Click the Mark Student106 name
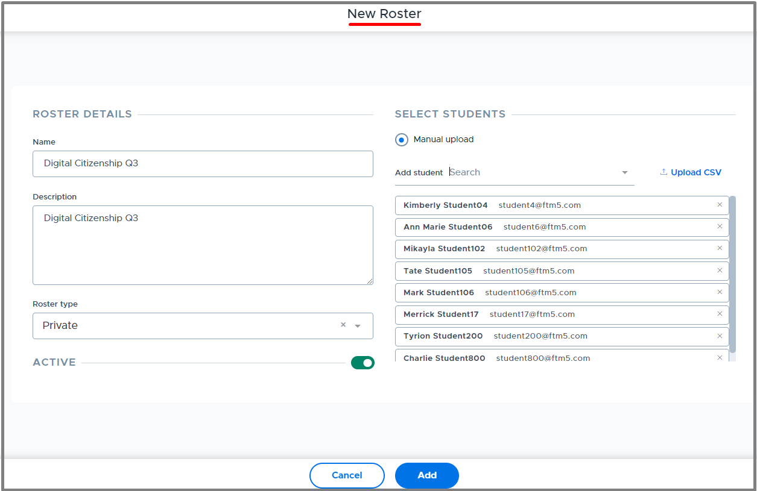 click(439, 293)
